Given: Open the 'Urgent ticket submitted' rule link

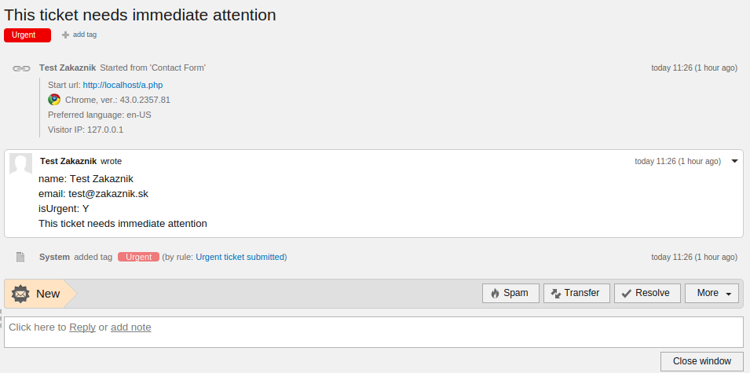Looking at the screenshot, I should [240, 257].
